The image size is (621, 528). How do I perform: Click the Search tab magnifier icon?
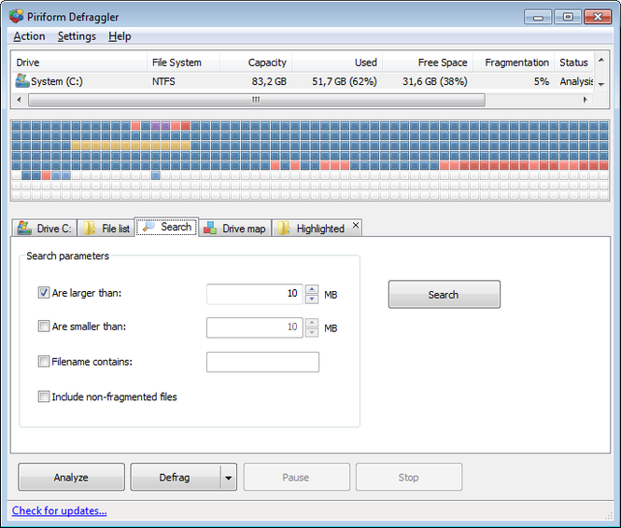(148, 227)
